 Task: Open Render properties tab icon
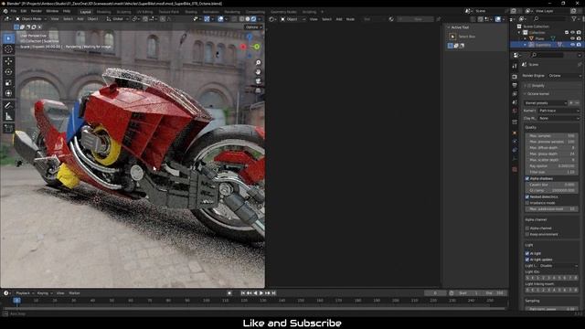(515, 77)
